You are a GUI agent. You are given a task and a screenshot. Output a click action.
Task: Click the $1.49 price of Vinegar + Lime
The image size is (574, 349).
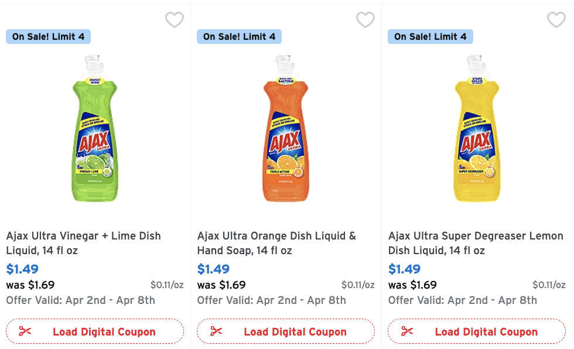pyautogui.click(x=22, y=269)
